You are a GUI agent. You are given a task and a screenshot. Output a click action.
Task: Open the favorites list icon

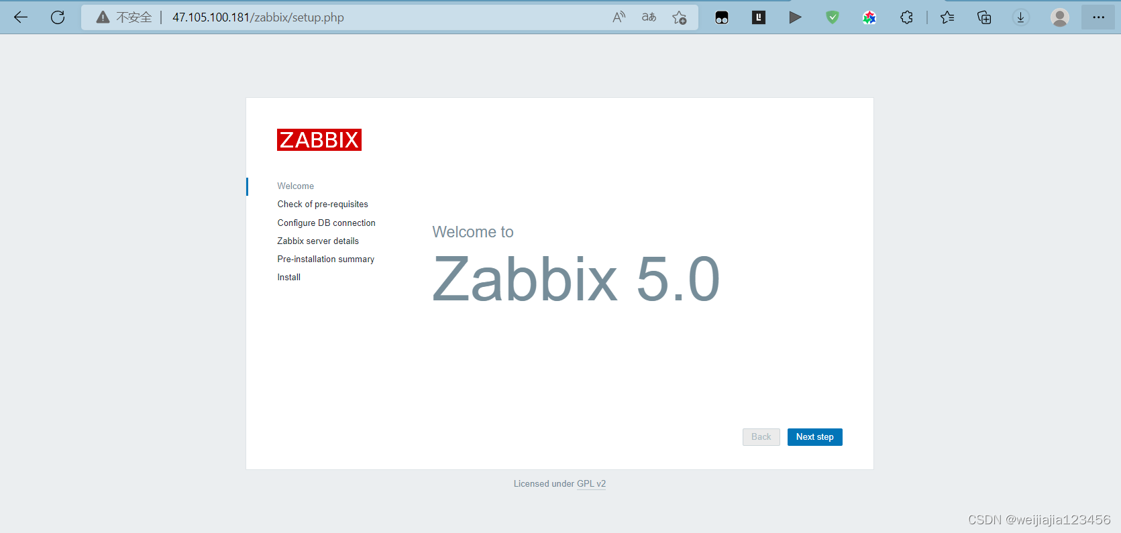(947, 17)
